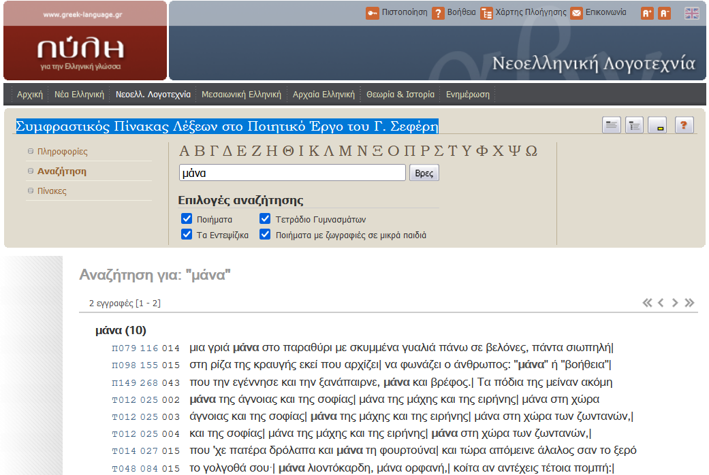The width and height of the screenshot is (709, 475).
Task: Click the key icon for Πιστοποίηση
Action: coord(372,13)
